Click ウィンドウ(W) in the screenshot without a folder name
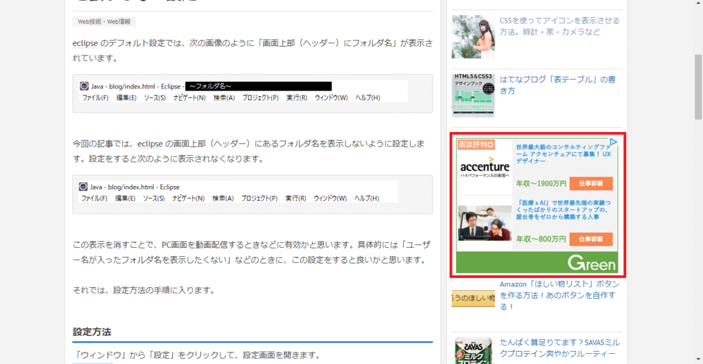 pos(330,198)
